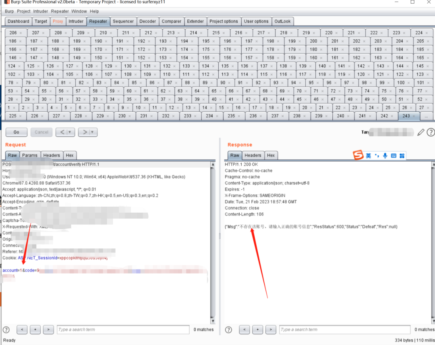The image size is (435, 345).
Task: Switch to the Comparer tab
Action: pos(172,21)
